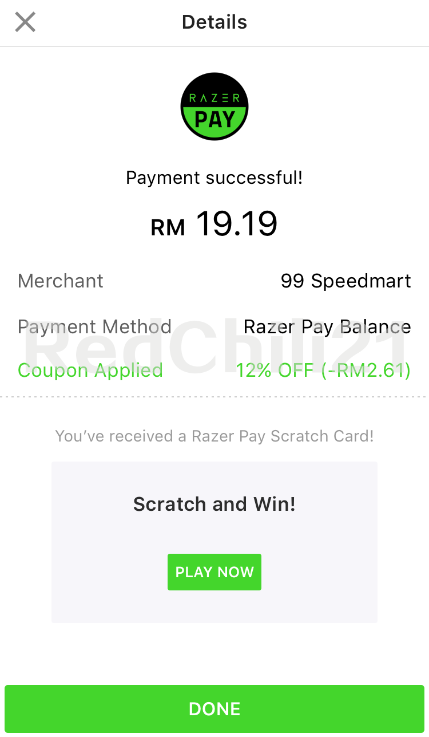Tap the Payment Method label

pyautogui.click(x=95, y=327)
